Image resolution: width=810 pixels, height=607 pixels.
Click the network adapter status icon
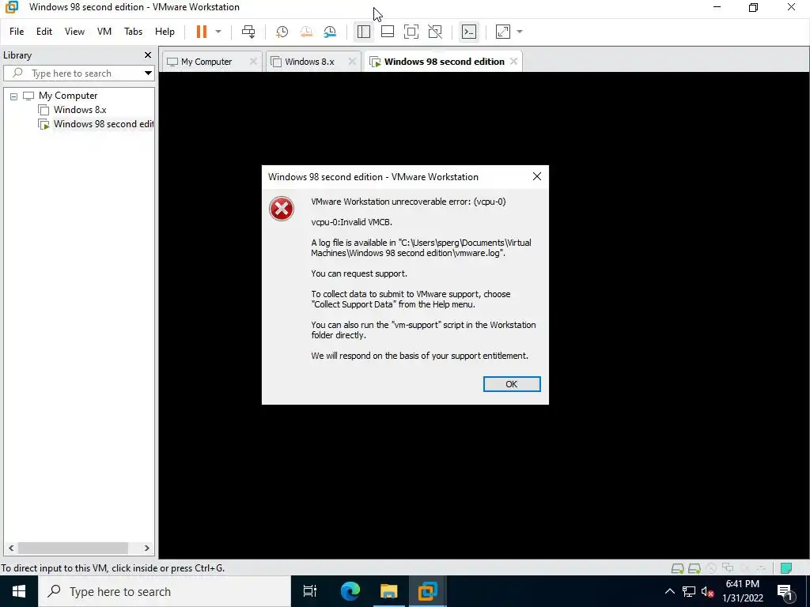[728, 568]
